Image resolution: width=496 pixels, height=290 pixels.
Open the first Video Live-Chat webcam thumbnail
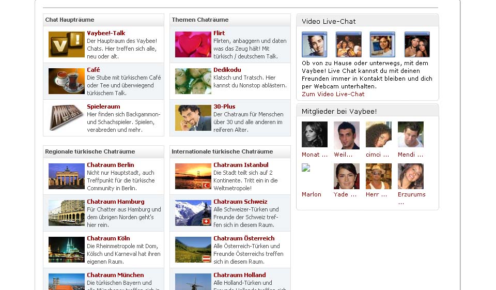(x=315, y=44)
